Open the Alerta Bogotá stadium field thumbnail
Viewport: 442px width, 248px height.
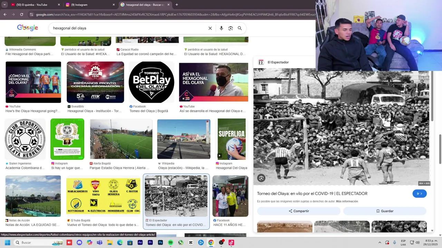[121, 139]
